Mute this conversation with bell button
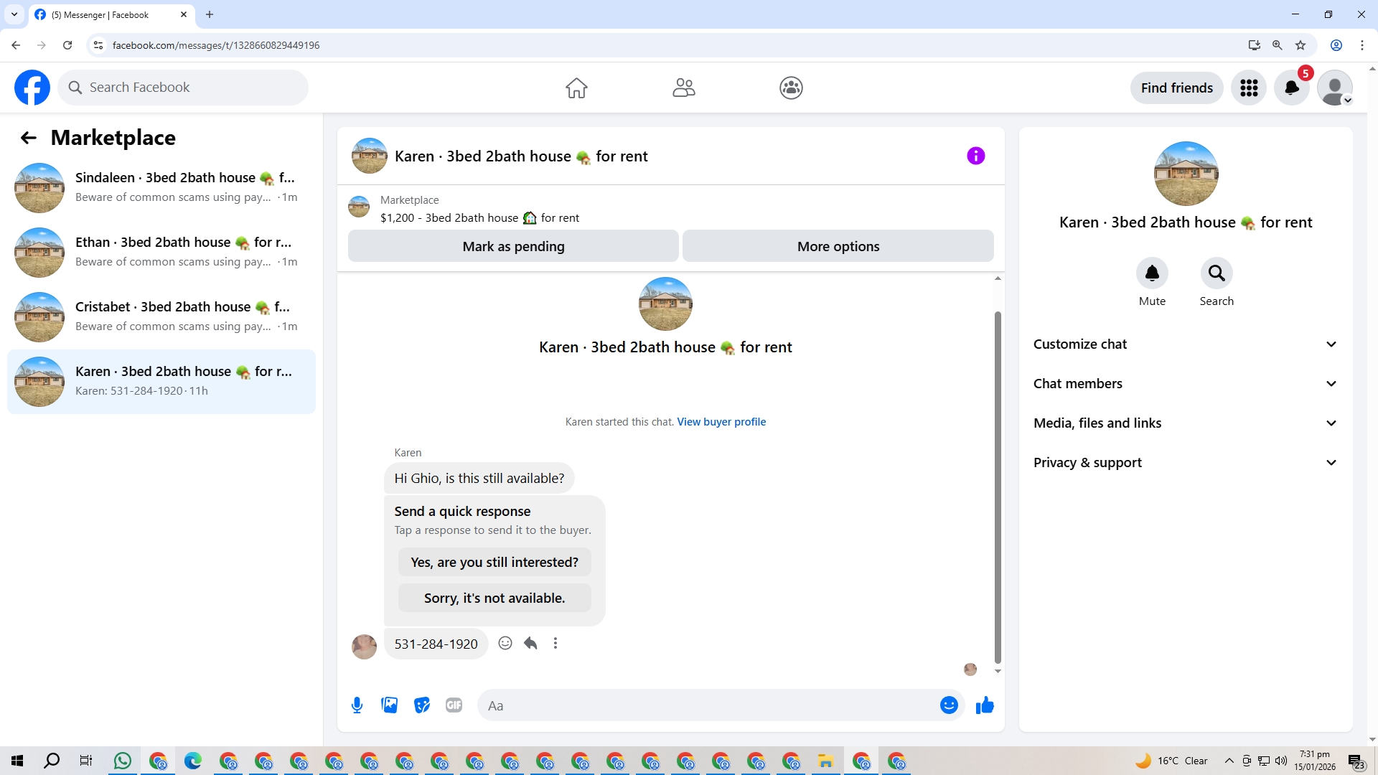 click(1152, 273)
